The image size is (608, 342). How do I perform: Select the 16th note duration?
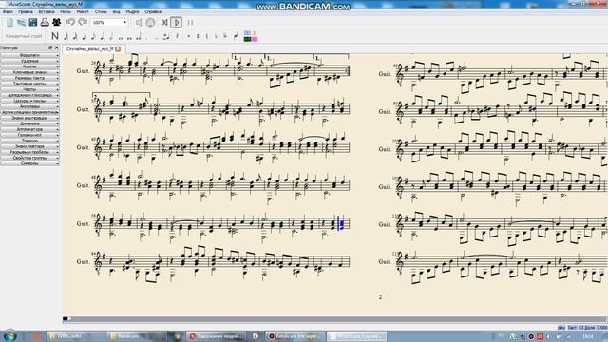click(x=85, y=36)
